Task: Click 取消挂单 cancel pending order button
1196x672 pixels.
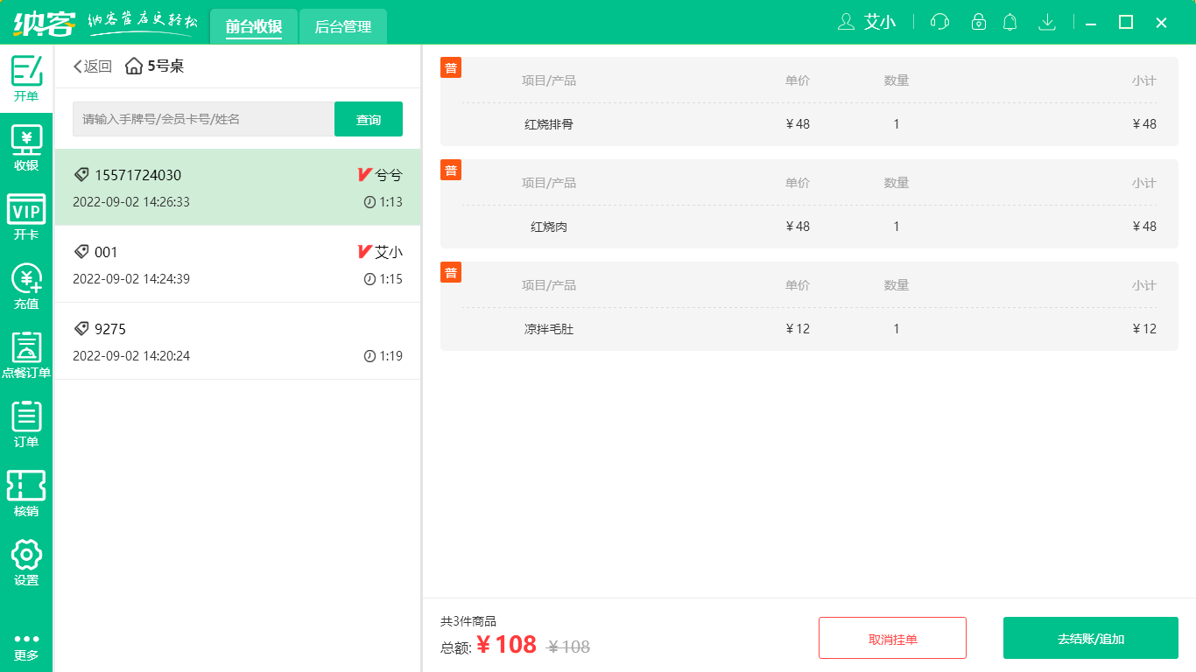Action: (x=892, y=638)
